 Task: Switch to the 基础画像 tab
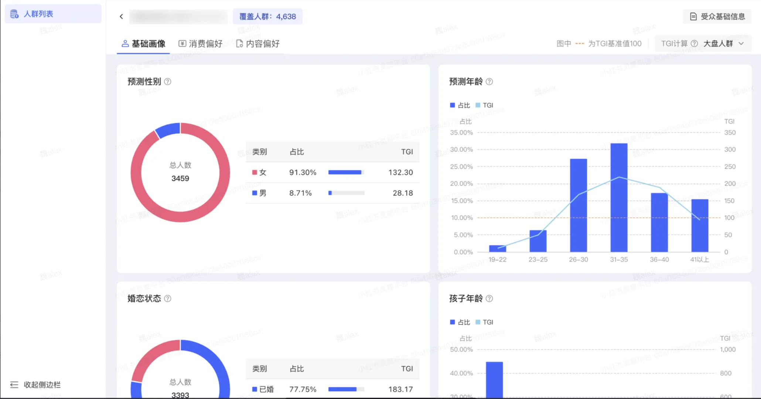(143, 44)
